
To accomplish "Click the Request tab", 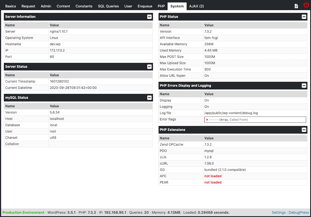I will pyautogui.click(x=28, y=6).
